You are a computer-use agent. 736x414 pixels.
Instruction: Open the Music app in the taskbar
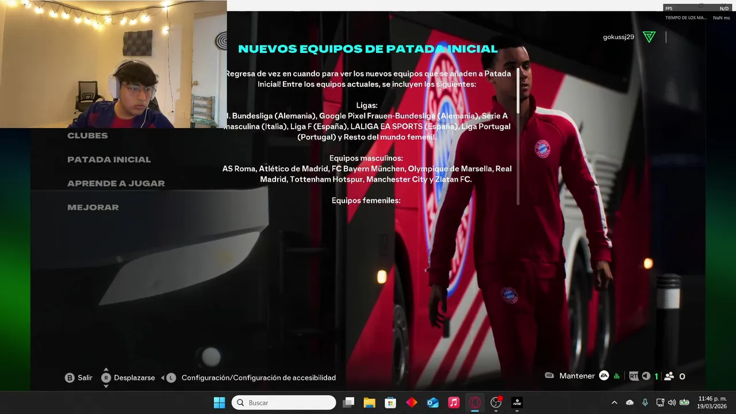454,402
